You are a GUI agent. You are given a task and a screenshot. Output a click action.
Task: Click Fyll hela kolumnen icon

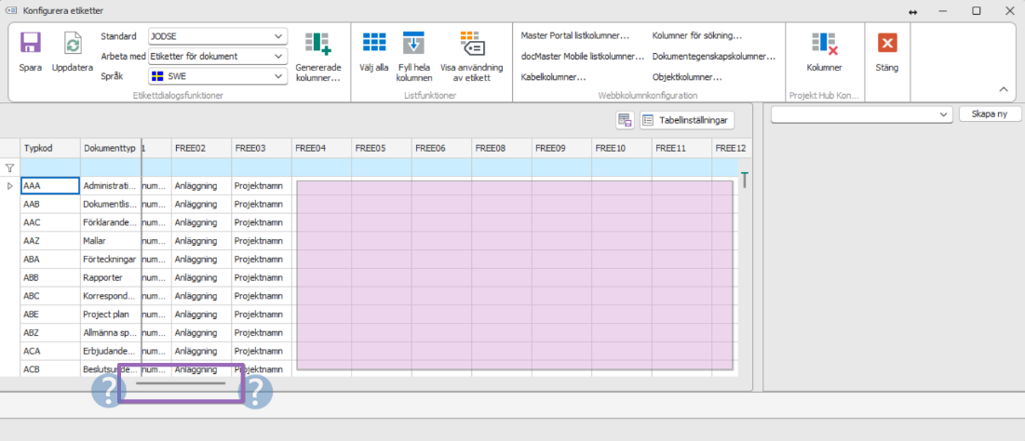[x=413, y=43]
